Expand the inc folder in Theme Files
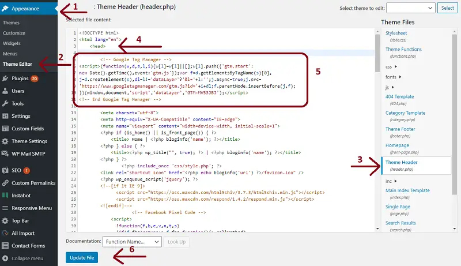The width and height of the screenshot is (461, 266). (391, 181)
